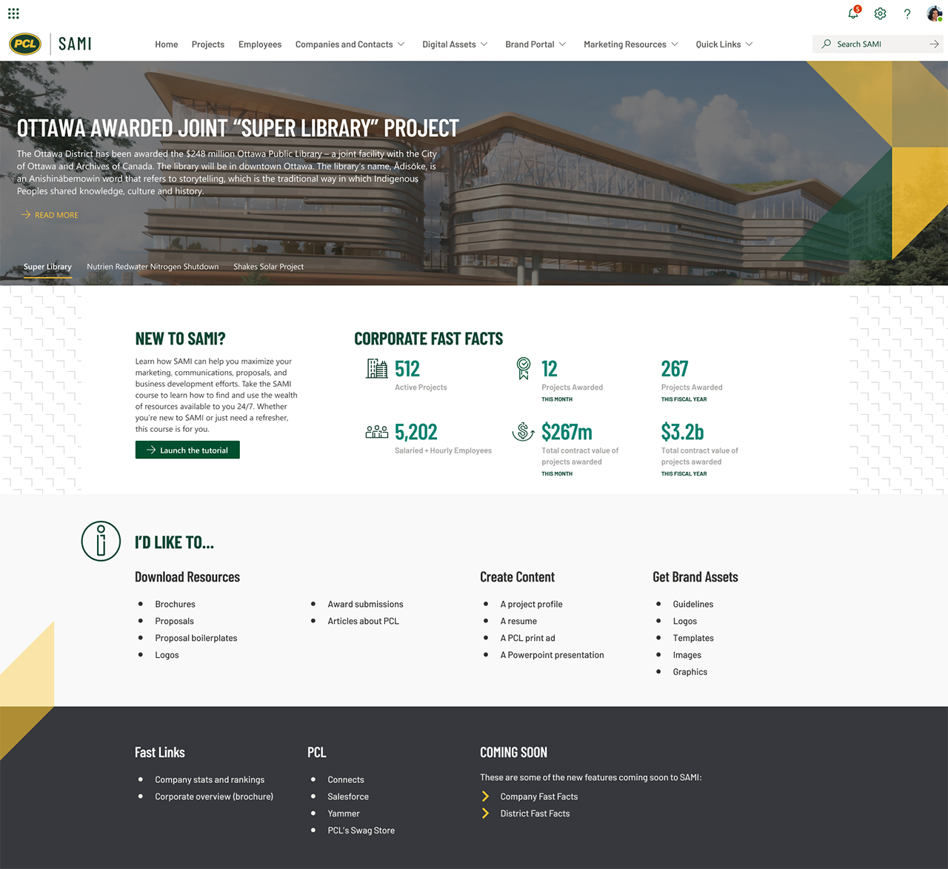This screenshot has height=869, width=948.
Task: Launch the tutorial button
Action: point(187,450)
